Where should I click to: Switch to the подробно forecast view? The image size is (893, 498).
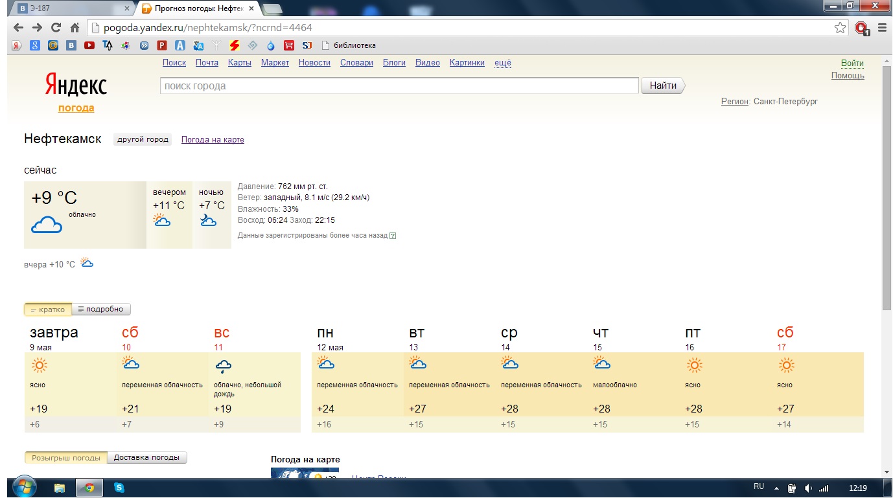[100, 310]
